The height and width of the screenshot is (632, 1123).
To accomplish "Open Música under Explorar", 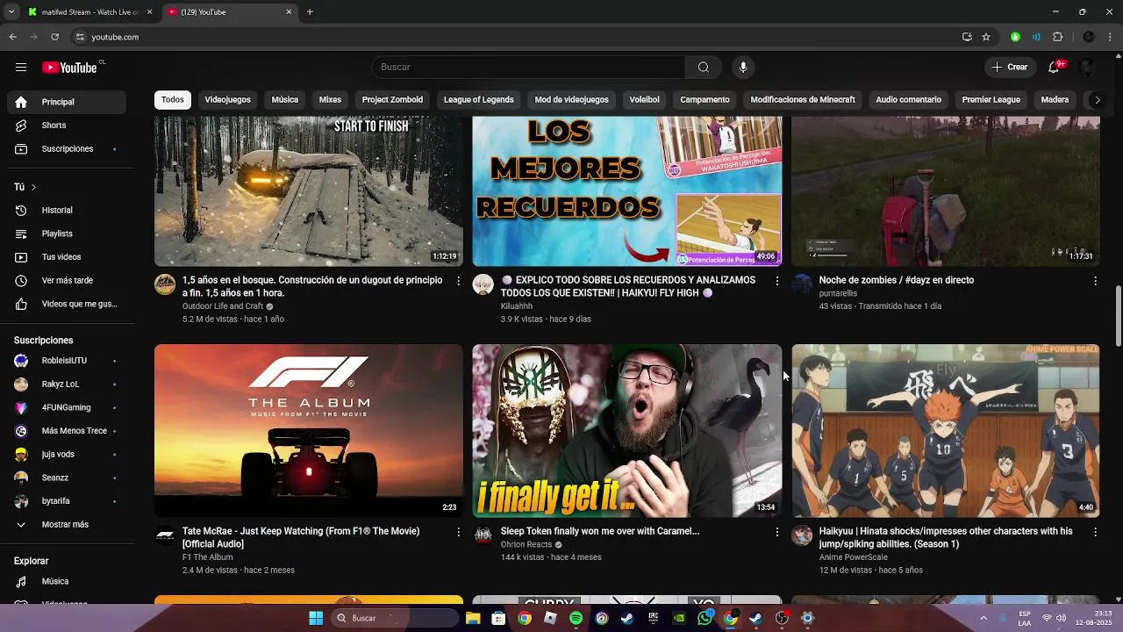I will click(67, 582).
